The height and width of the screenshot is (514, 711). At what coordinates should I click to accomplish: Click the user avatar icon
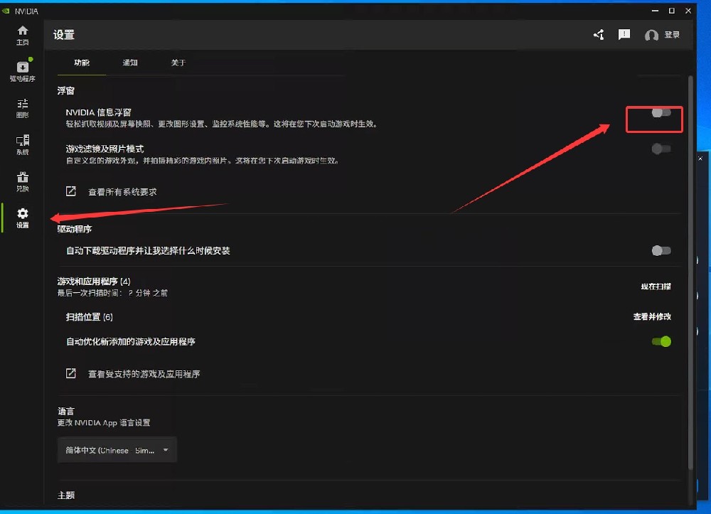[651, 35]
